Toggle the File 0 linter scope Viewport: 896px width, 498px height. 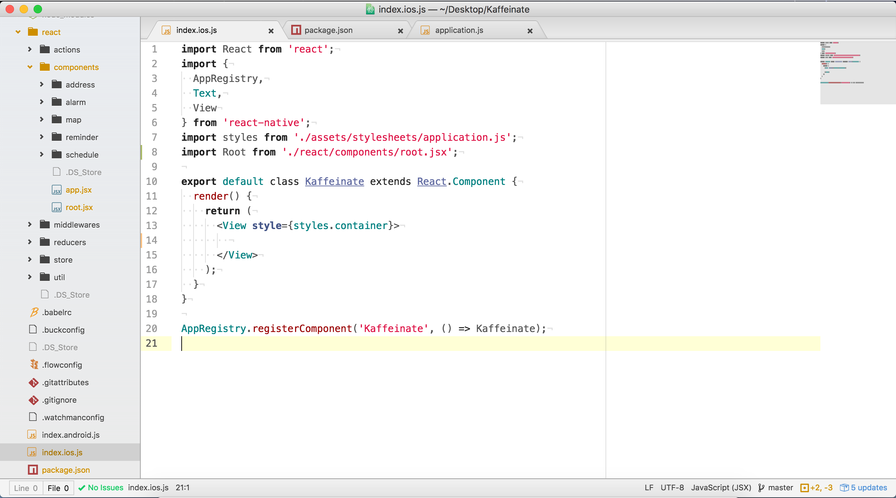tap(58, 488)
